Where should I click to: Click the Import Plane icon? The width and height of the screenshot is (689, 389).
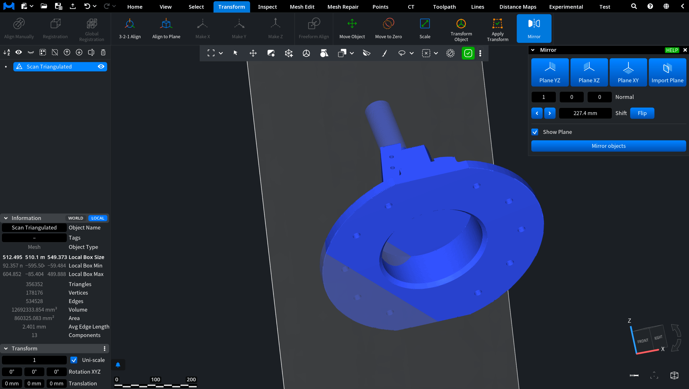pos(667,68)
